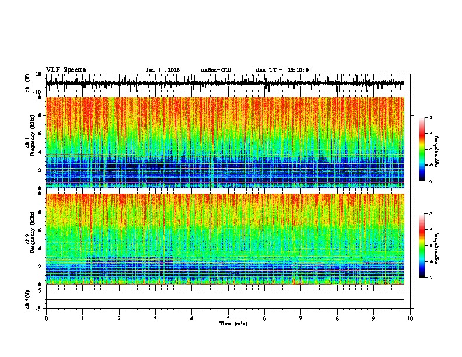Click the "-3" label on ch.2 colorbar
462x357 pixels.
click(430, 214)
